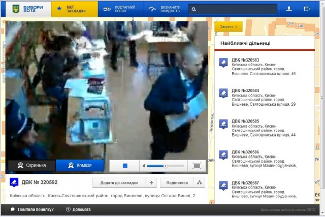The height and width of the screenshot is (217, 325).
Task: Focus the search input field
Action: (233, 9)
